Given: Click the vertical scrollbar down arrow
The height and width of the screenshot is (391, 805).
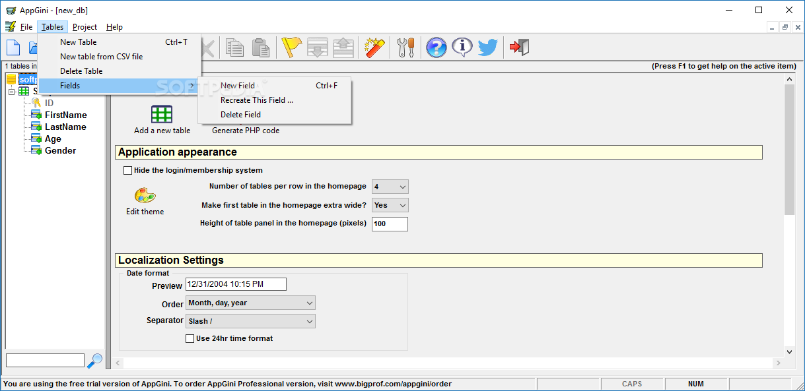Looking at the screenshot, I should tap(789, 352).
